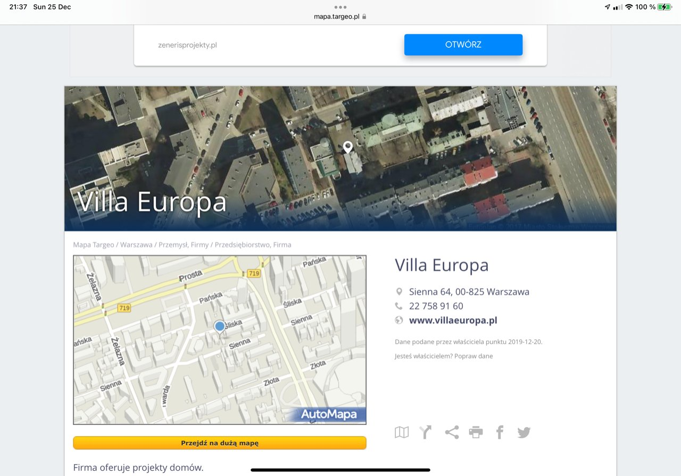
Task: Share the page on Facebook
Action: pyautogui.click(x=500, y=432)
